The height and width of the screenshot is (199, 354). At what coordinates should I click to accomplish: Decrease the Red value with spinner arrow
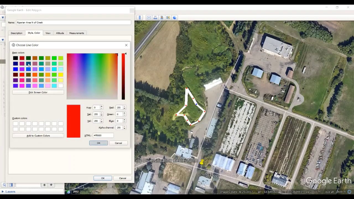[124, 109]
